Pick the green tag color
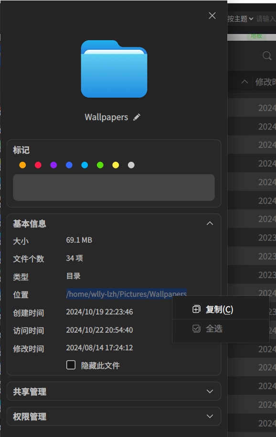 [100, 165]
